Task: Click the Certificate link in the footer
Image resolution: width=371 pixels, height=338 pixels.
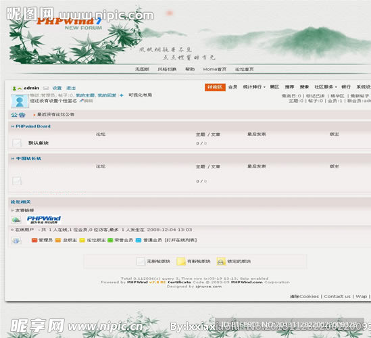Action: 179,282
